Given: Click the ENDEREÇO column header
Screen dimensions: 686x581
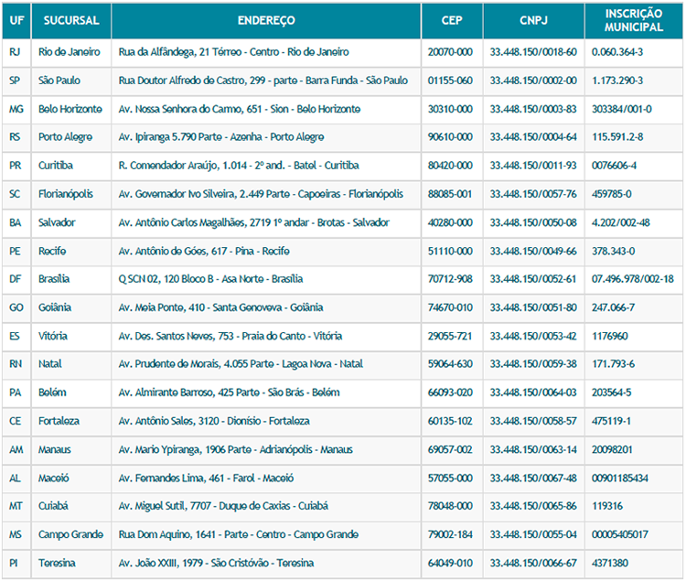Looking at the screenshot, I should 265,20.
